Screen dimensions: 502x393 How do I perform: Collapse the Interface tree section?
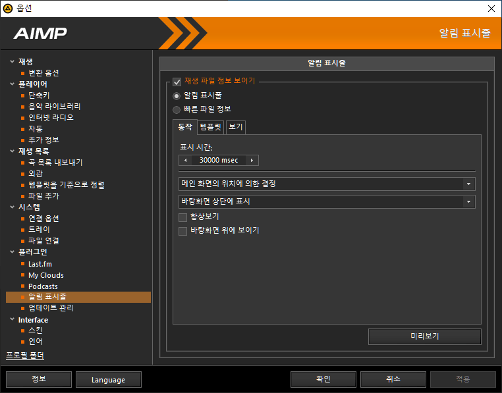(x=12, y=319)
